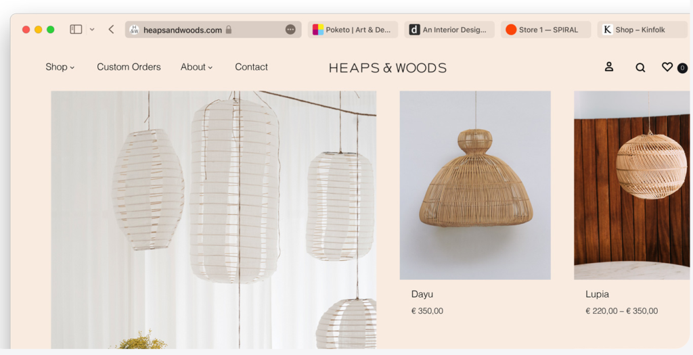693x355 pixels.
Task: Switch to Store 1 — SPIRAL tab
Action: click(x=546, y=30)
